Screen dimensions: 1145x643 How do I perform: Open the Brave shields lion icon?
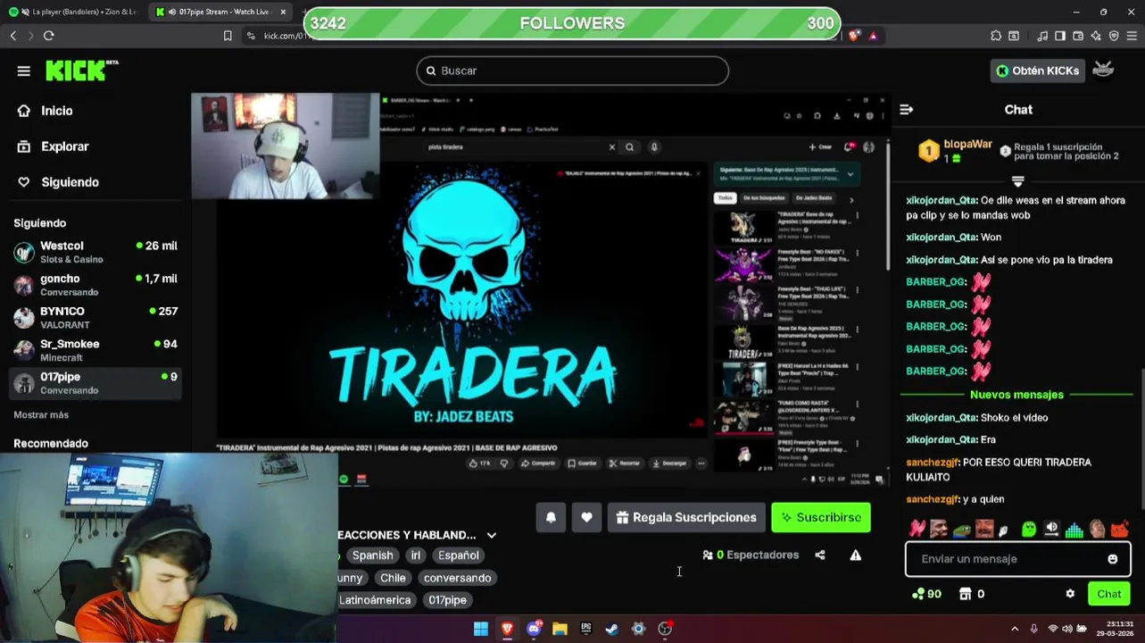[x=854, y=36]
